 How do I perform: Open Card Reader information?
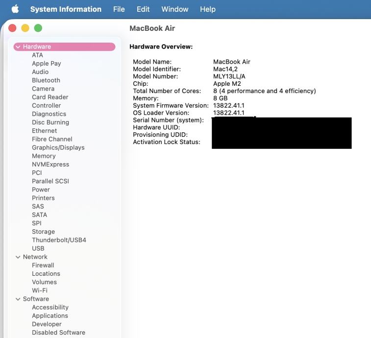pos(50,97)
